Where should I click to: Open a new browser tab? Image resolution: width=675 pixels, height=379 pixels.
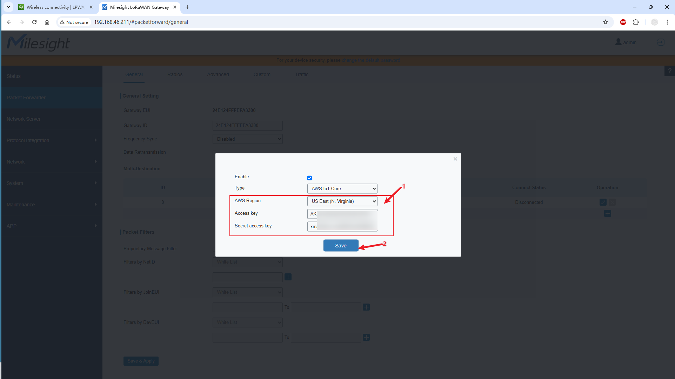(187, 7)
